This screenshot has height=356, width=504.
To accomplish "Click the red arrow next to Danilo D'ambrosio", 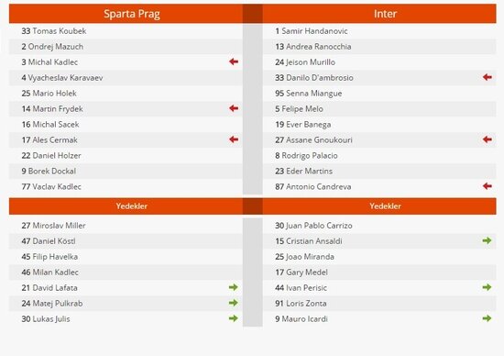I will tap(488, 77).
